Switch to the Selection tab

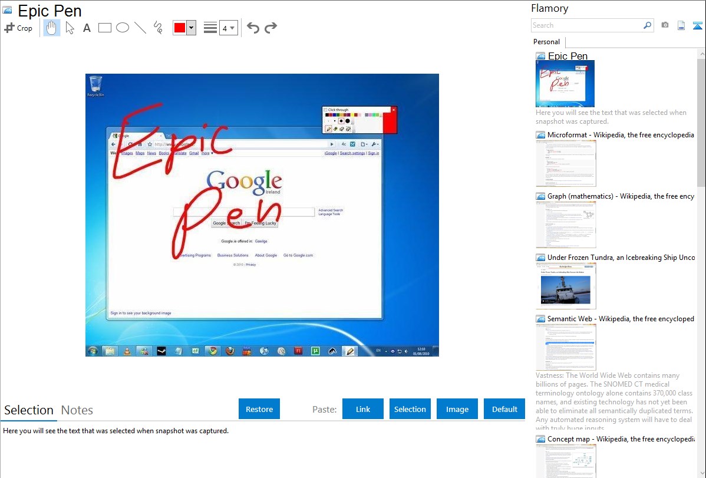pos(29,410)
